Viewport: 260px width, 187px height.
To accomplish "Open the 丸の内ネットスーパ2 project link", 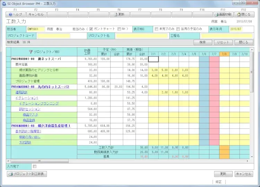I will click(x=40, y=87).
